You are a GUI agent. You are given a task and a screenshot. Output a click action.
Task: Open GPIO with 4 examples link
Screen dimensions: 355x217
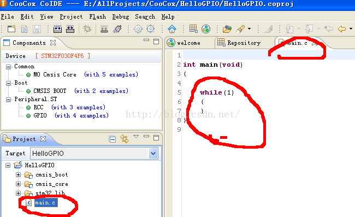(x=81, y=115)
